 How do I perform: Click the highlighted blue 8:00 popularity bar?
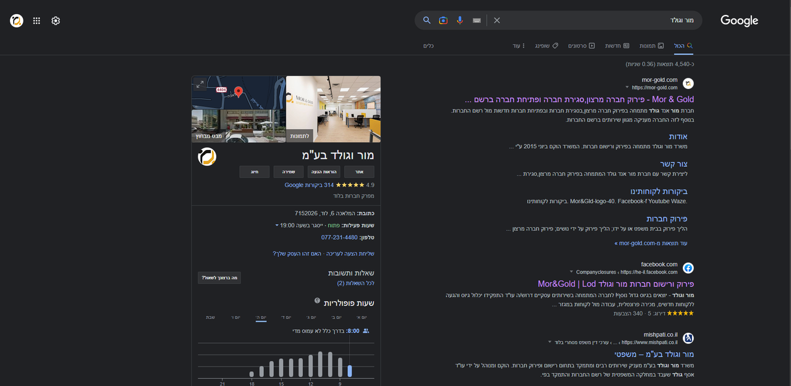tap(350, 371)
